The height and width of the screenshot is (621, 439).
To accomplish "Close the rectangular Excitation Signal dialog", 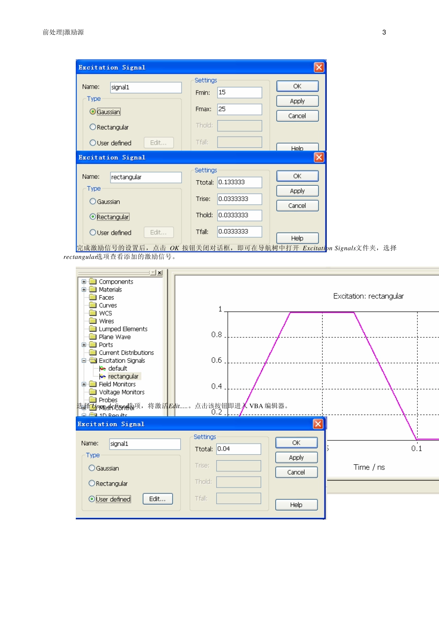I will pyautogui.click(x=319, y=158).
